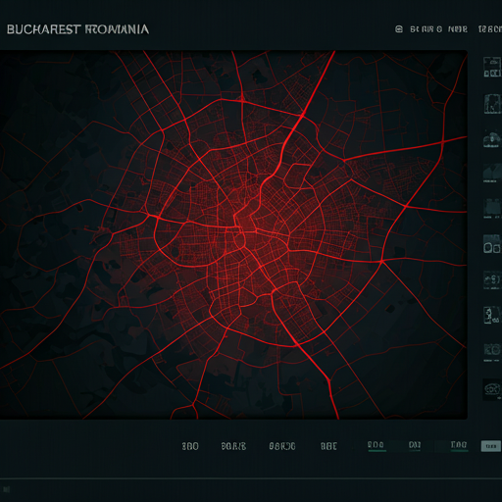Click the second text label in the bottom bar
The height and width of the screenshot is (502, 502).
click(x=233, y=446)
